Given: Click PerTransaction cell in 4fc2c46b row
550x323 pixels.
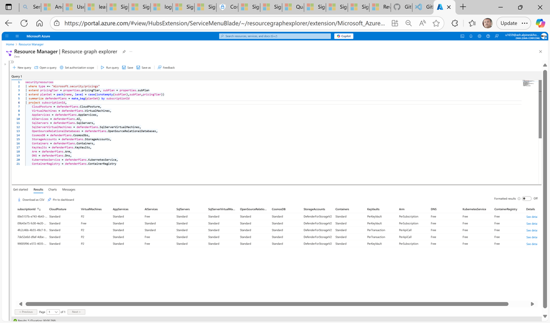Looking at the screenshot, I should tap(376, 230).
